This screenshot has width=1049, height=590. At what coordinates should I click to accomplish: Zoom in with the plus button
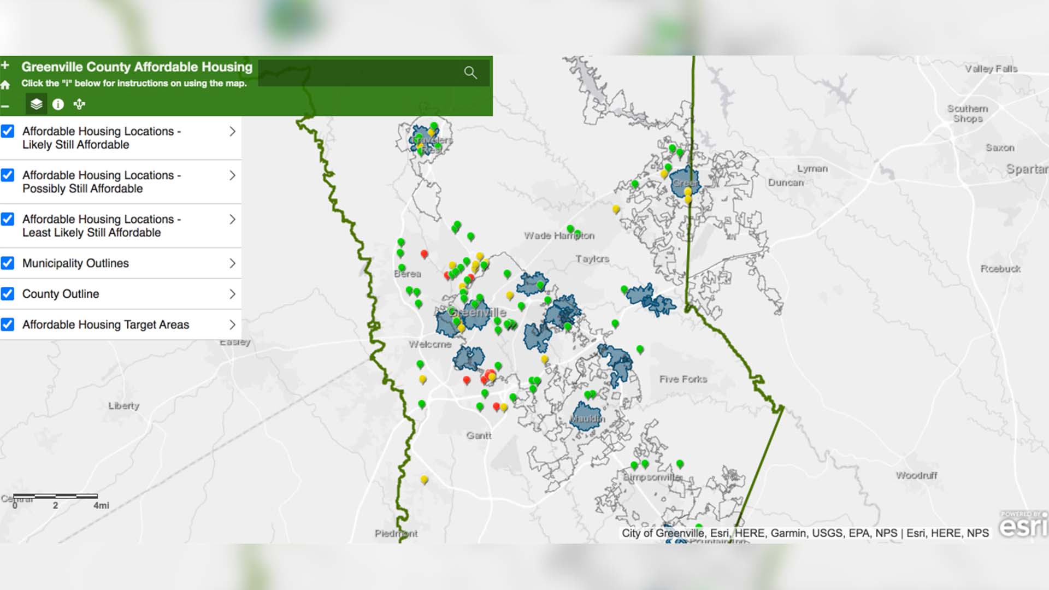5,66
